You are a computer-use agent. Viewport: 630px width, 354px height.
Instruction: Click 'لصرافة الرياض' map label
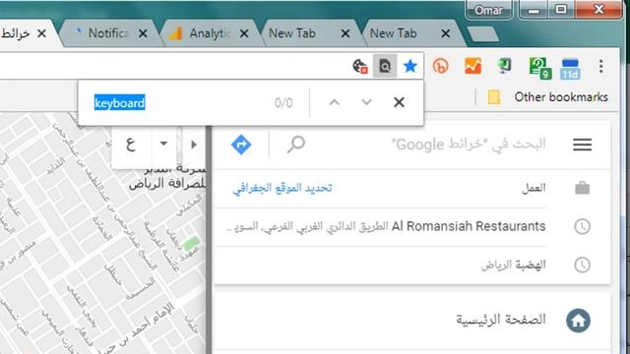point(166,184)
